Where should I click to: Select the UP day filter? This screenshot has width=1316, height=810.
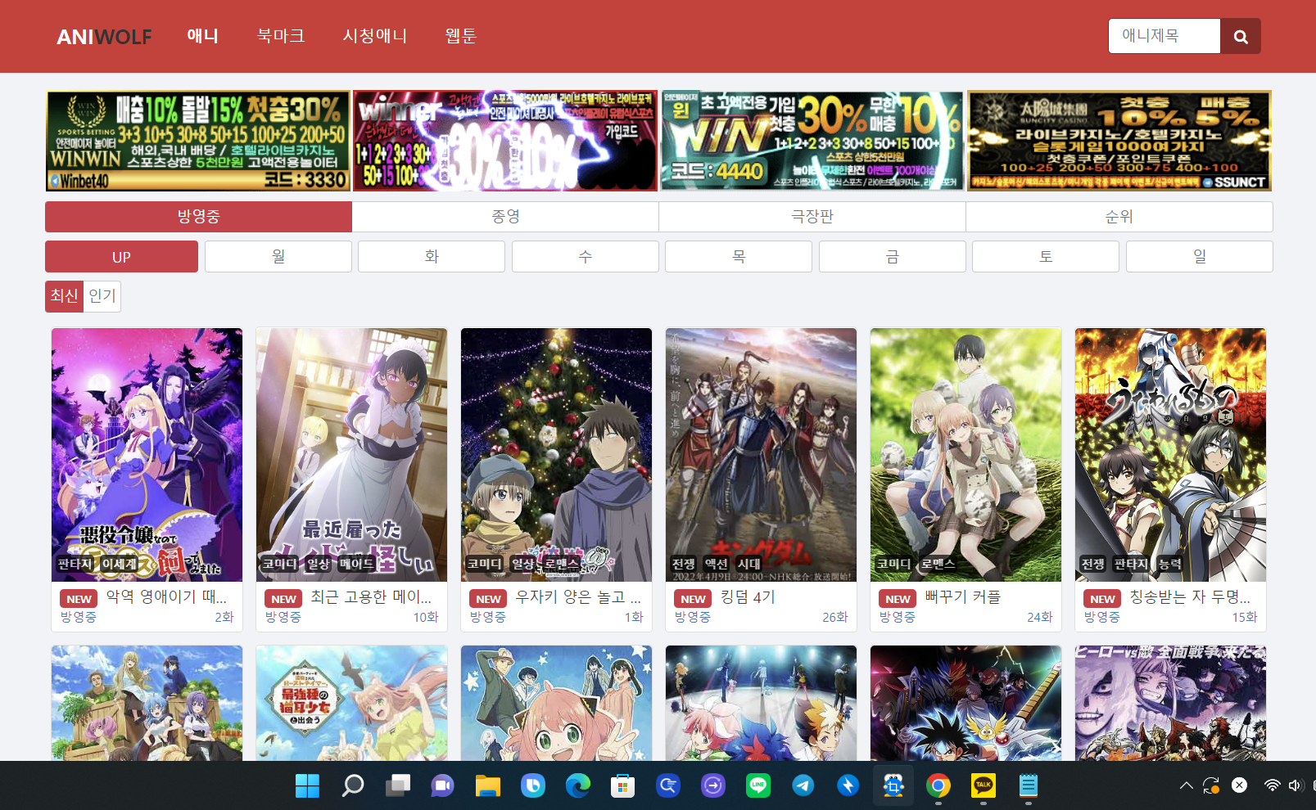pyautogui.click(x=121, y=257)
